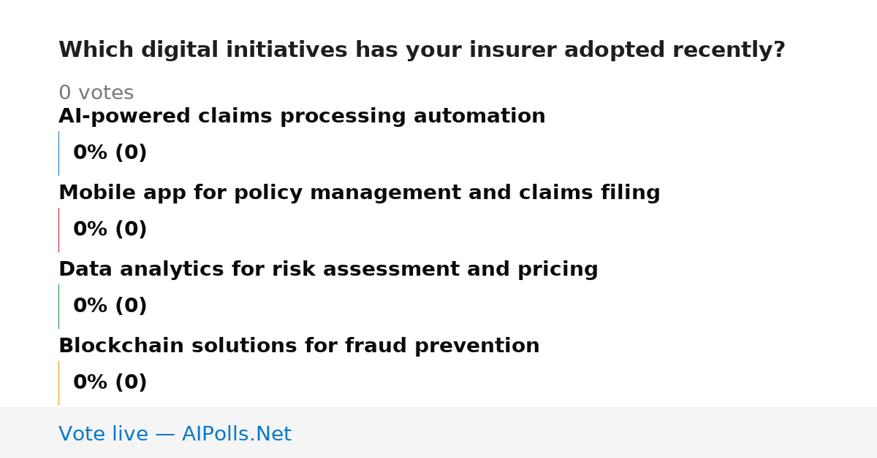Click the blue bar for AI-powered claims
Viewport: 877px width, 458px height.
59,153
